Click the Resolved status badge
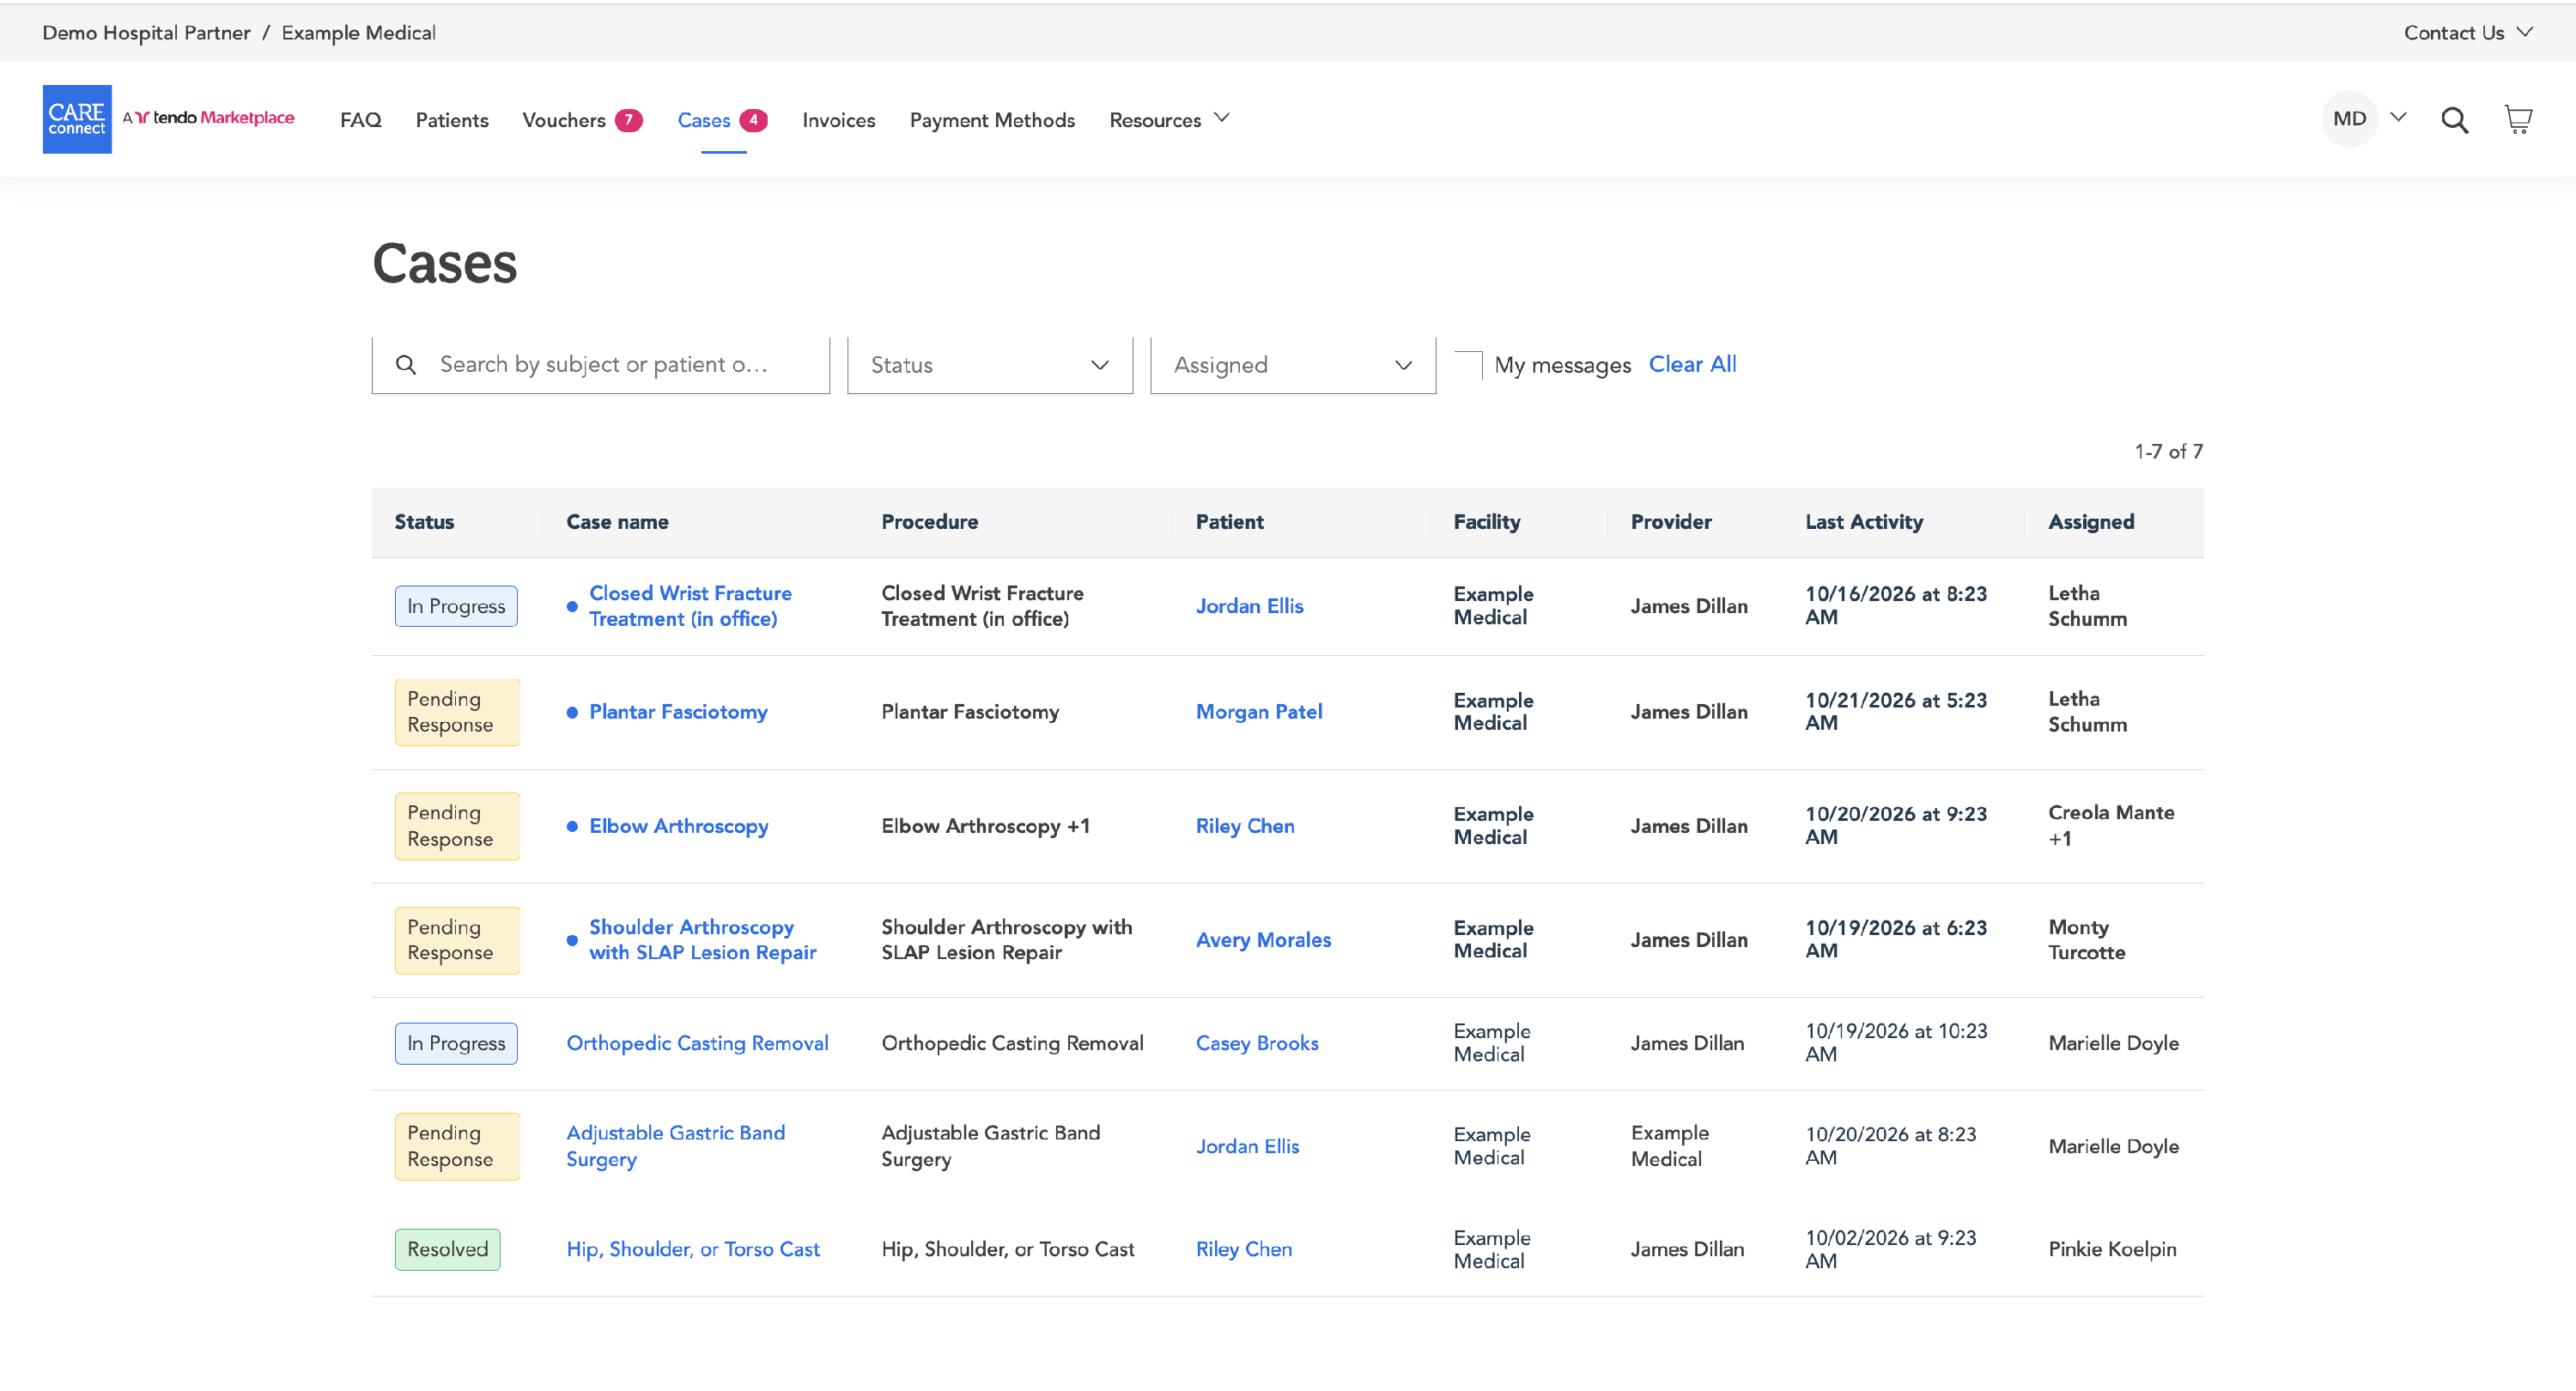 pyautogui.click(x=447, y=1249)
